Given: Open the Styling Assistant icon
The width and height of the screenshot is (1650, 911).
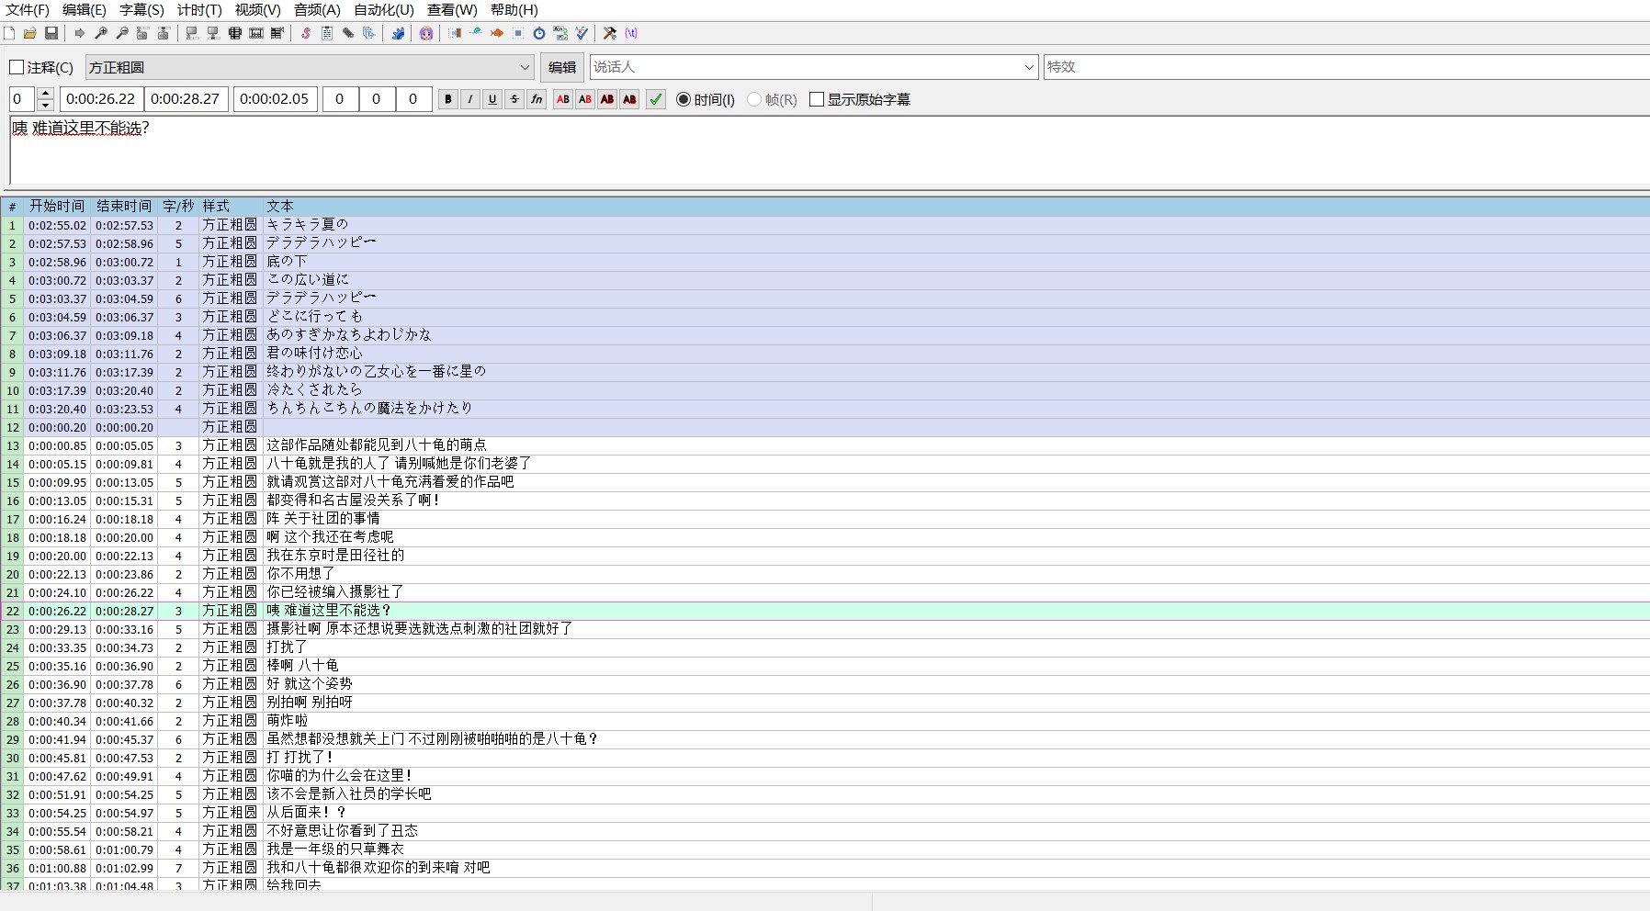Looking at the screenshot, I should pyautogui.click(x=476, y=33).
